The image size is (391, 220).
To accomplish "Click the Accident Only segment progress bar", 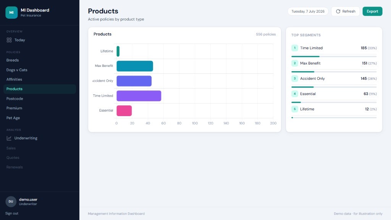I will click(x=334, y=87).
